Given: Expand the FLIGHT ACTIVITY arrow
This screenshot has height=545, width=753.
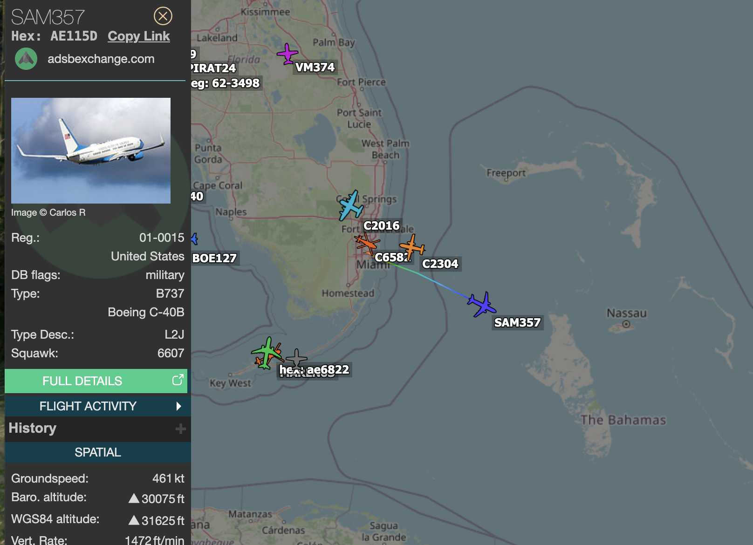Looking at the screenshot, I should tap(178, 406).
